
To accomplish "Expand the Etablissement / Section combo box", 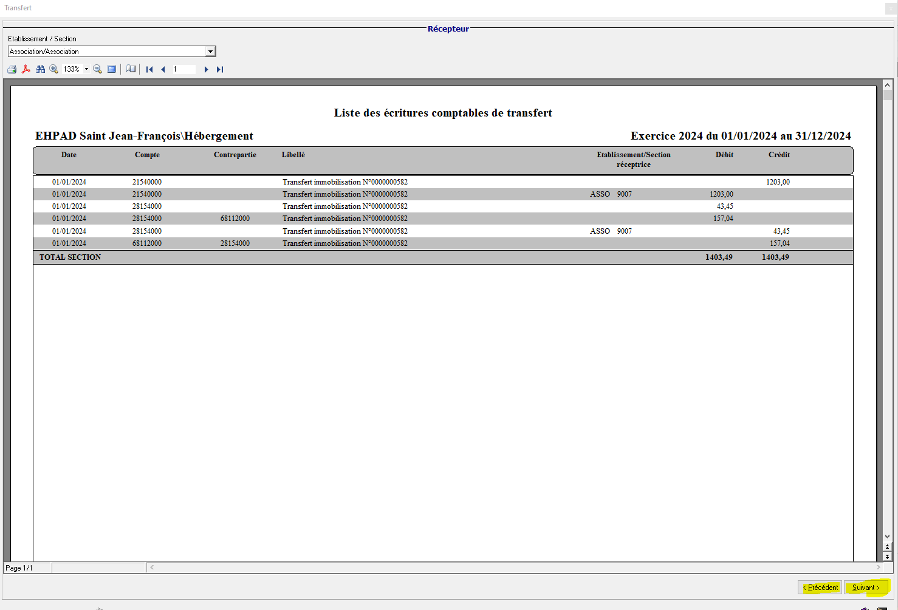I will pos(210,52).
